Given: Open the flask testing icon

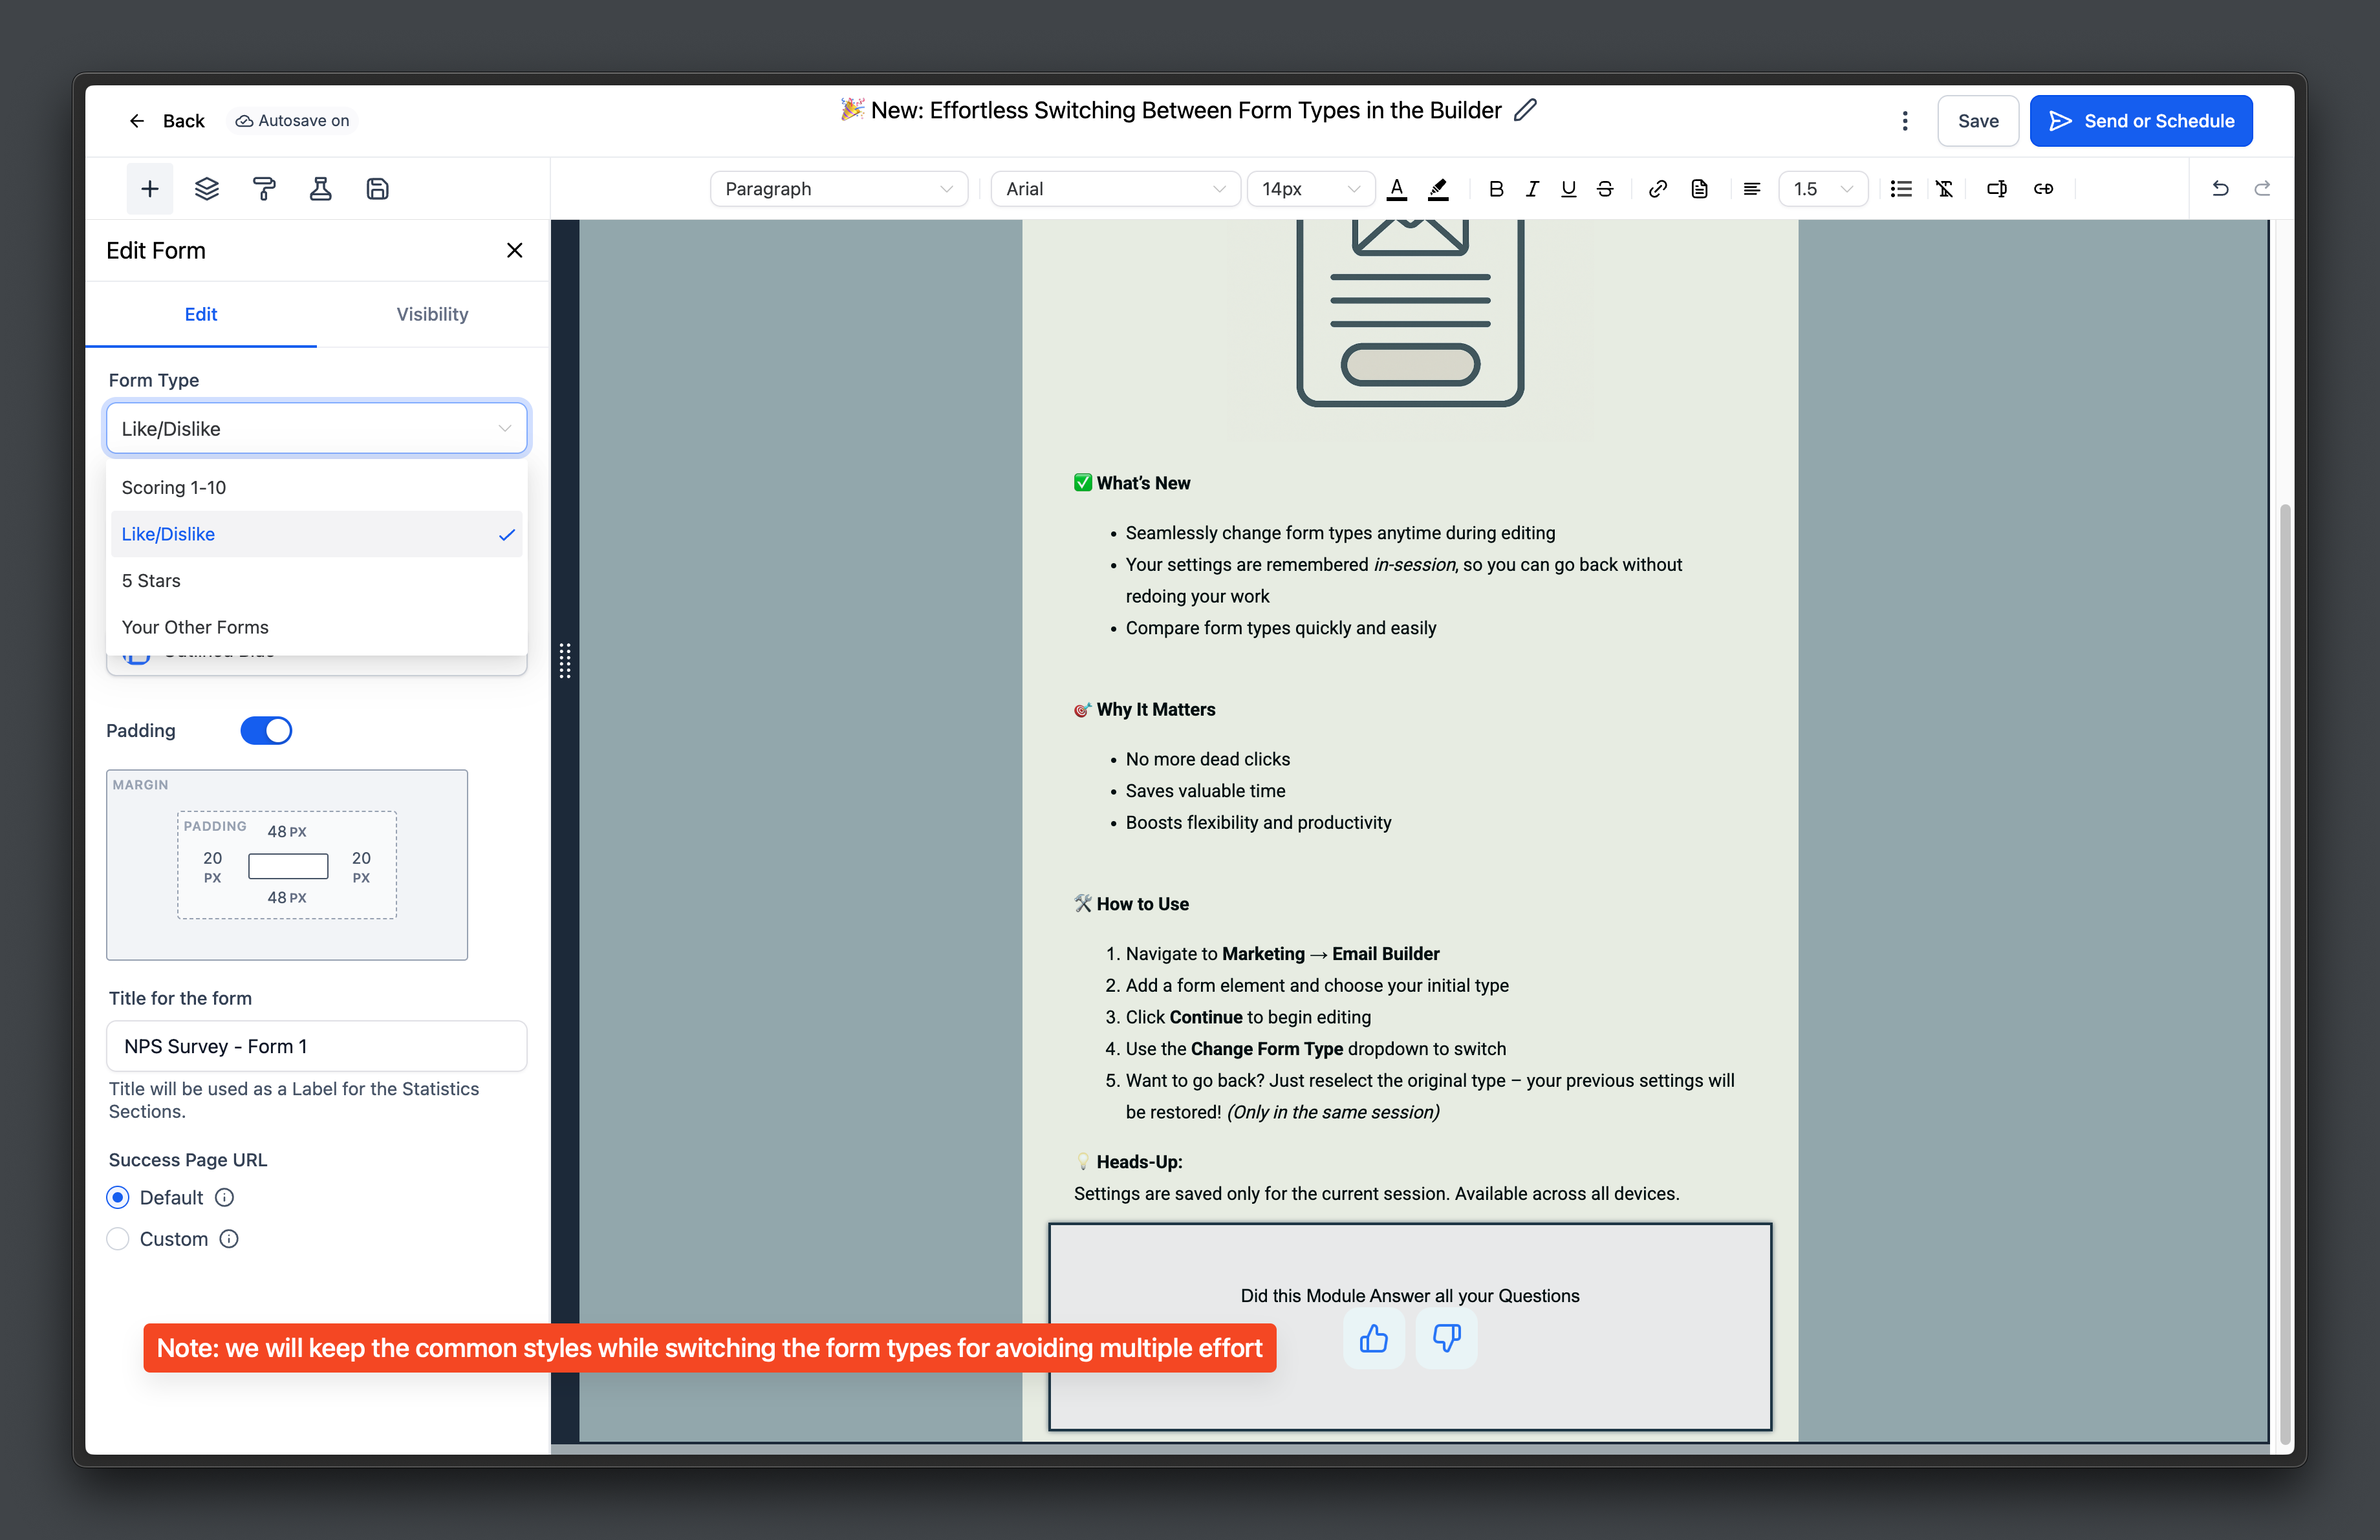Looking at the screenshot, I should click(x=320, y=189).
